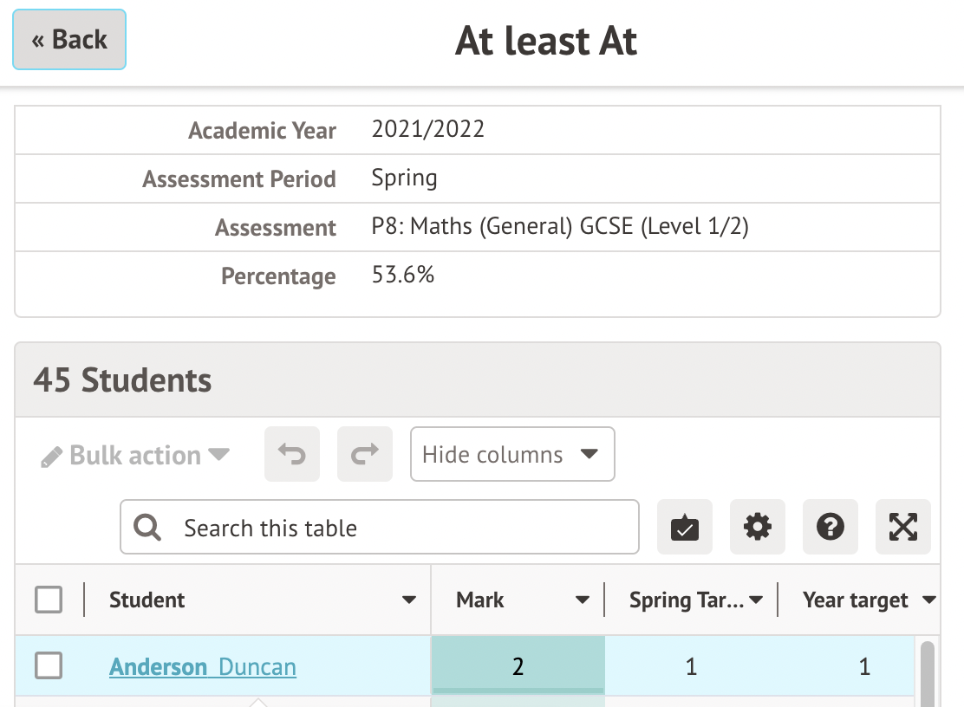Click the calendar checkmark icon button
Image resolution: width=964 pixels, height=707 pixels.
[x=685, y=527]
